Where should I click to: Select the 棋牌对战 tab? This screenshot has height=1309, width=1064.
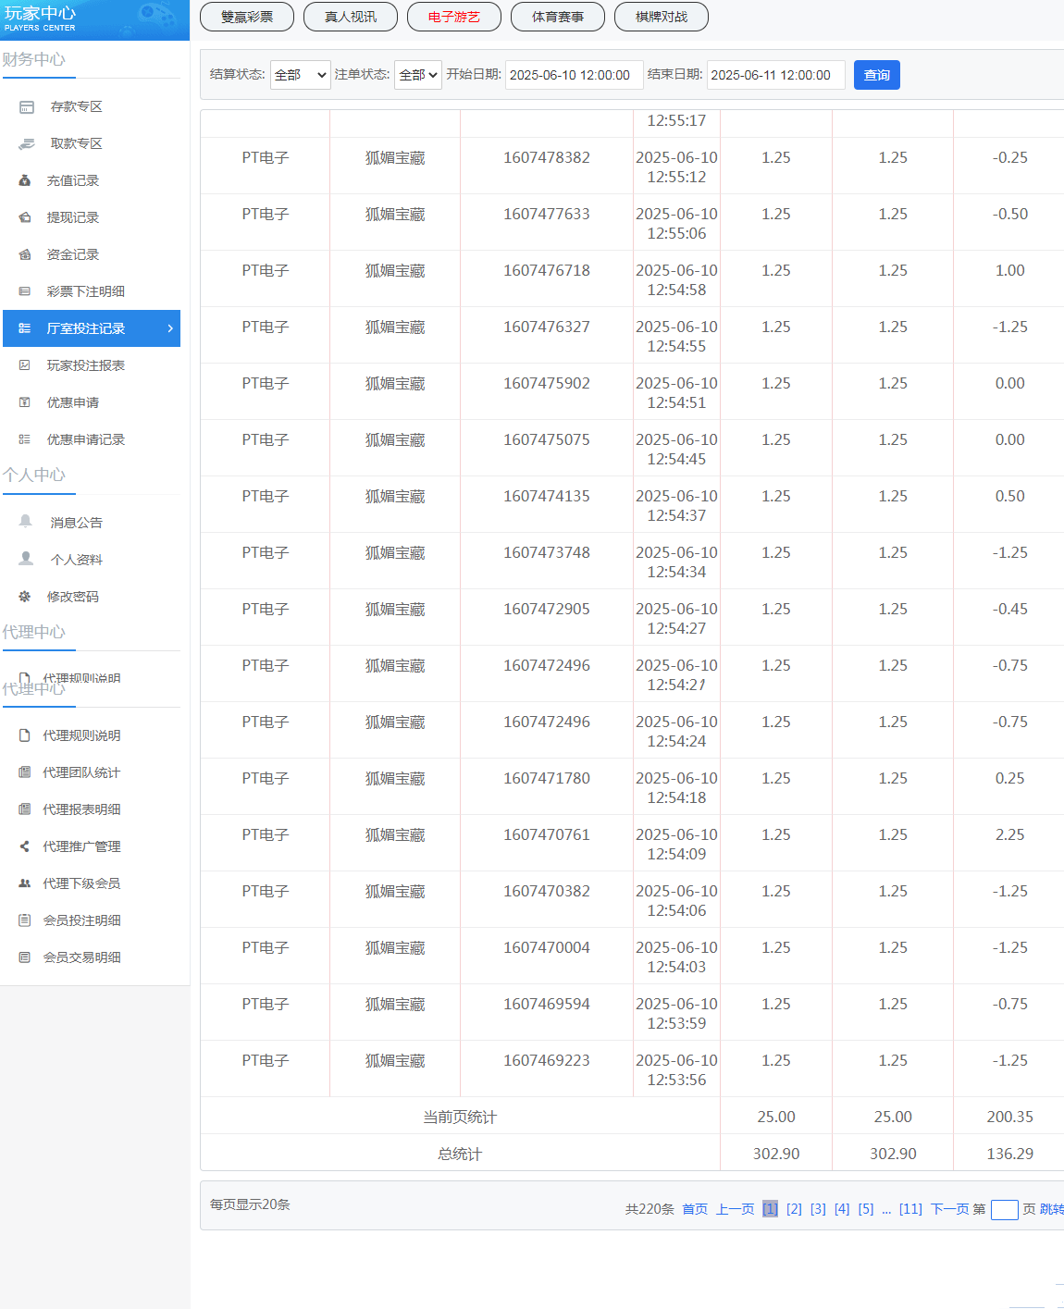(x=662, y=17)
